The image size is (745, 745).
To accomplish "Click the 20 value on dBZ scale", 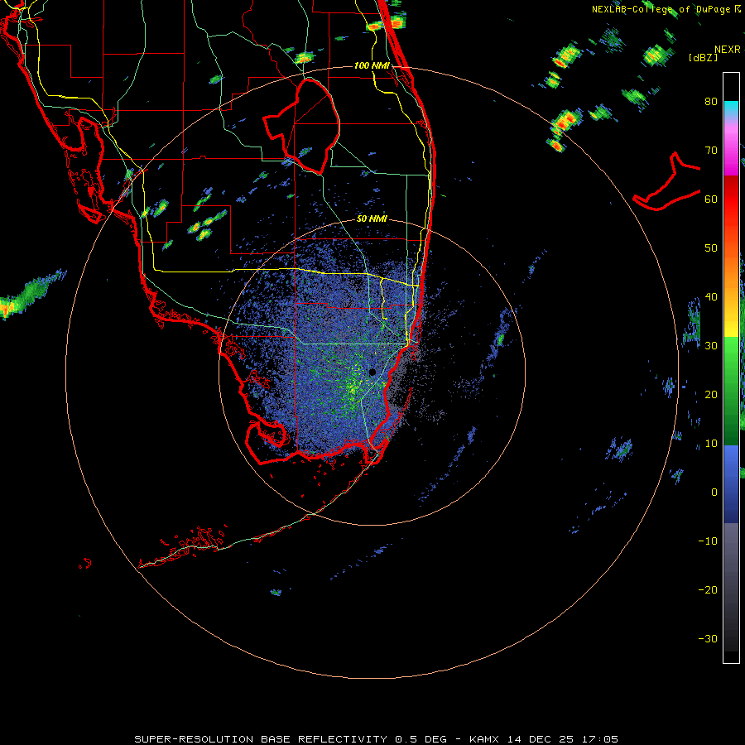I will 711,395.
